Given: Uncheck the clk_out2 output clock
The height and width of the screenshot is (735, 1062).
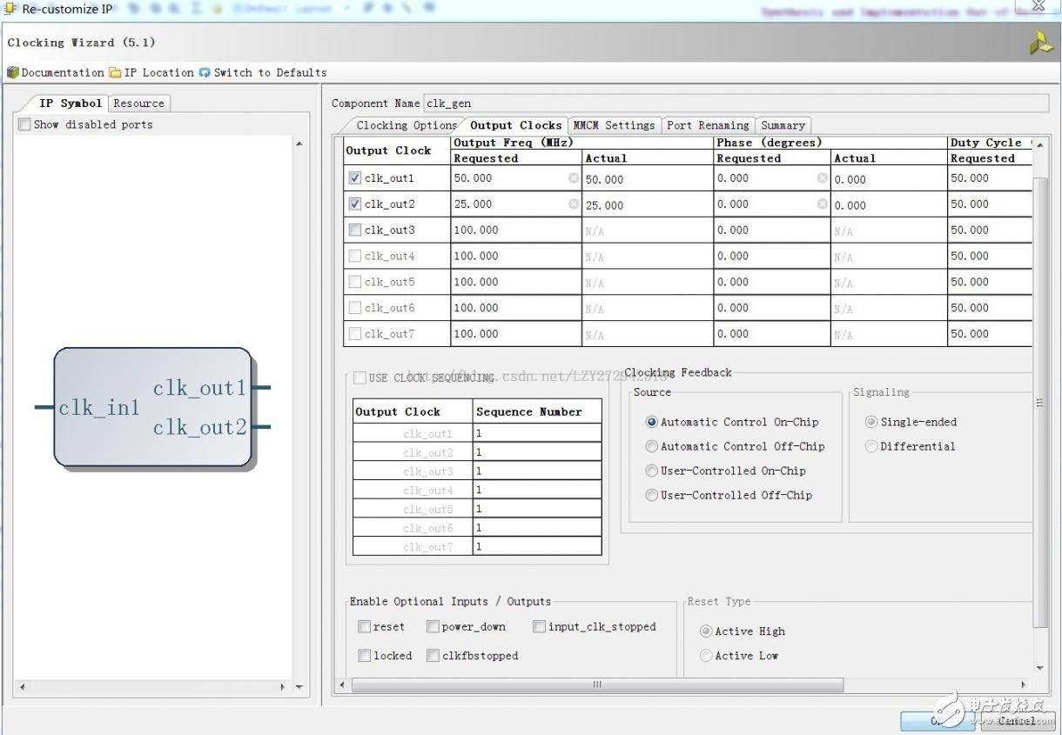Looking at the screenshot, I should tap(354, 204).
